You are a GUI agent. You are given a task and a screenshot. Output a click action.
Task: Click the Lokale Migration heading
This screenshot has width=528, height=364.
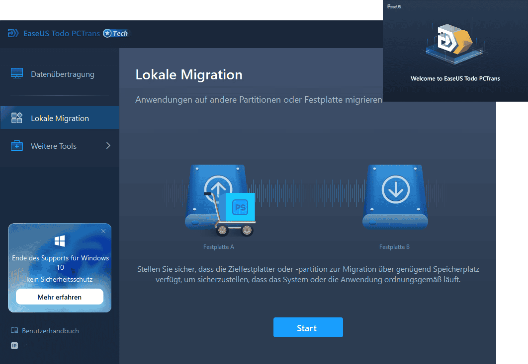pos(189,74)
